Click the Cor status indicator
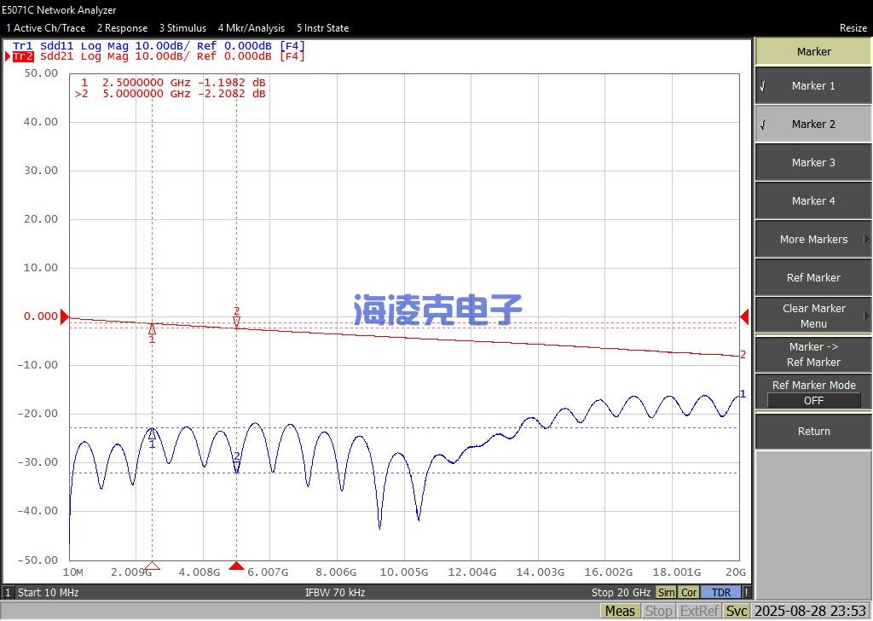The image size is (873, 621). click(689, 593)
